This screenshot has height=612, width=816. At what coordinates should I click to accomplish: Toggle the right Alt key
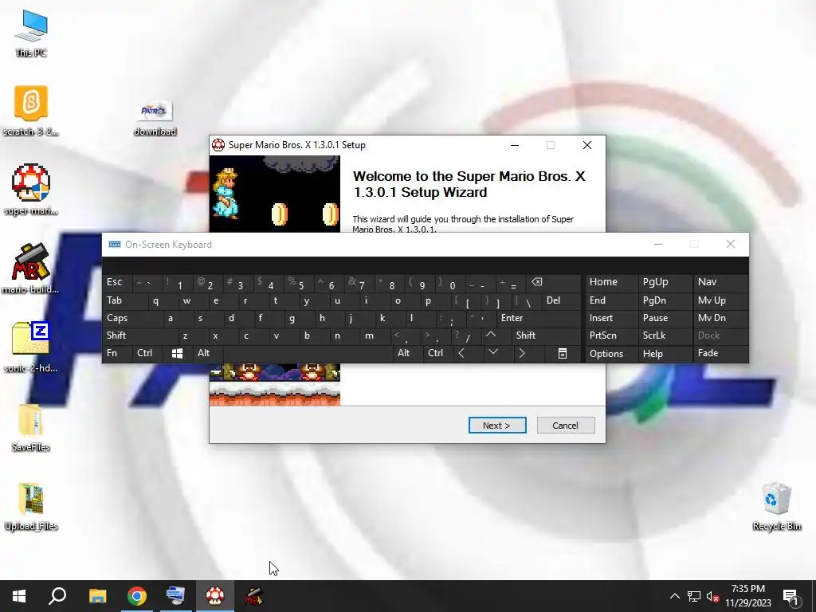point(407,353)
